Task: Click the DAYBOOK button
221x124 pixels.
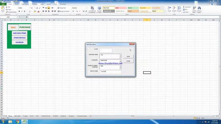Action: pos(20,42)
